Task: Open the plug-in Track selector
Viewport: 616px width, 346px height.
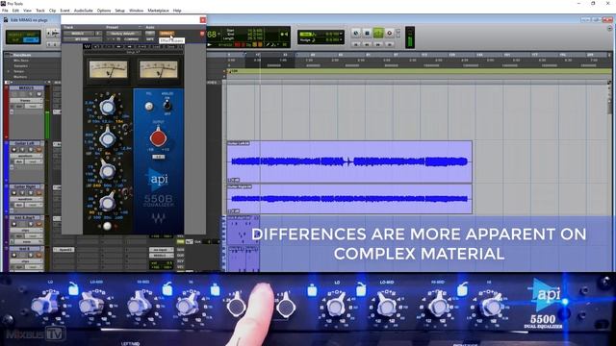Action: 79,34
